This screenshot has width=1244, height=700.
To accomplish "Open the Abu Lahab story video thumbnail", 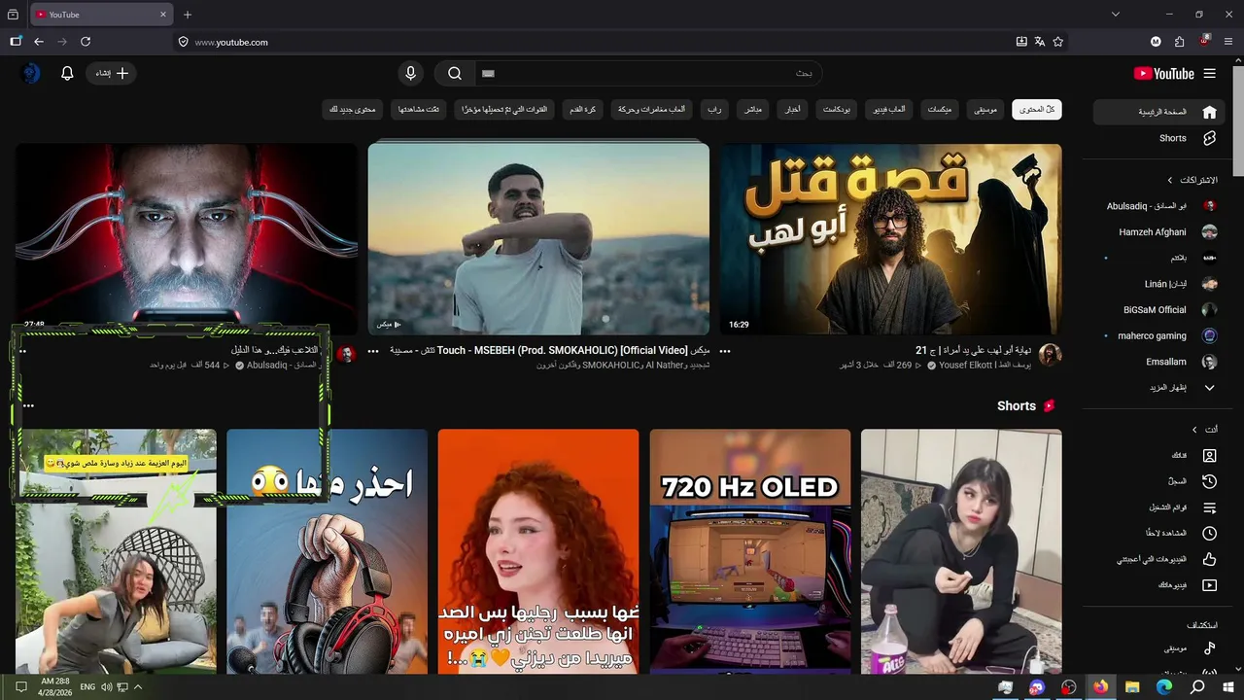I will tap(890, 239).
